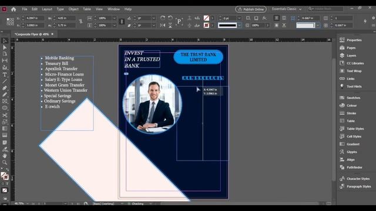Open the Character Styles panel
Viewport: 376px width, 211px height.
tap(355, 179)
